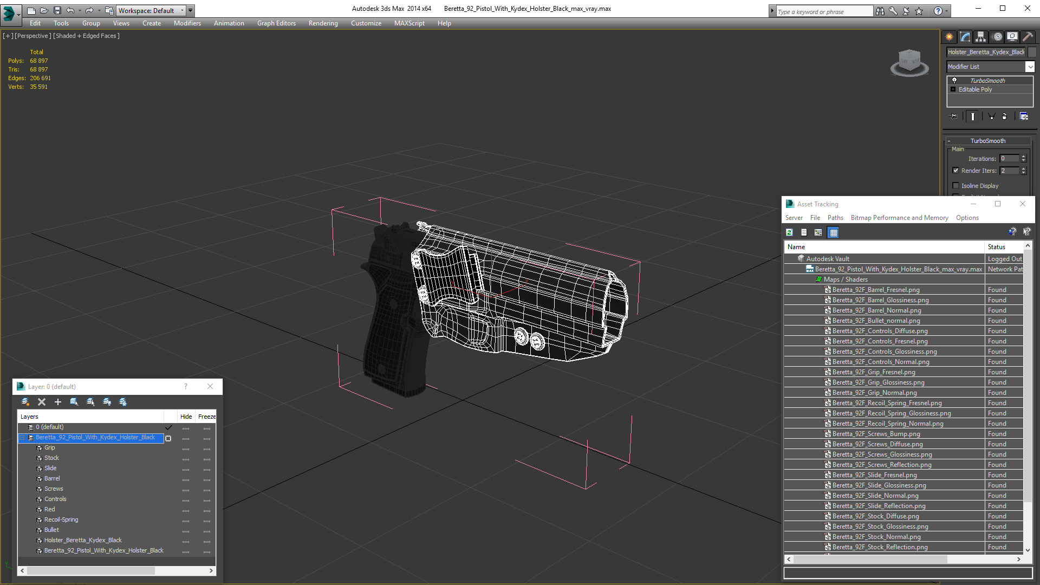Set Beretta_92_Pistol layer as current via its box
The width and height of the screenshot is (1040, 585).
(x=168, y=438)
